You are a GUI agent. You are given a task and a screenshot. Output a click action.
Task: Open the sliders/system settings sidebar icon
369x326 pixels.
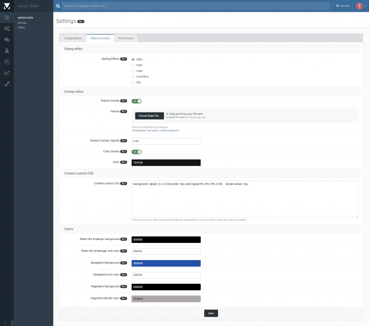7,18
